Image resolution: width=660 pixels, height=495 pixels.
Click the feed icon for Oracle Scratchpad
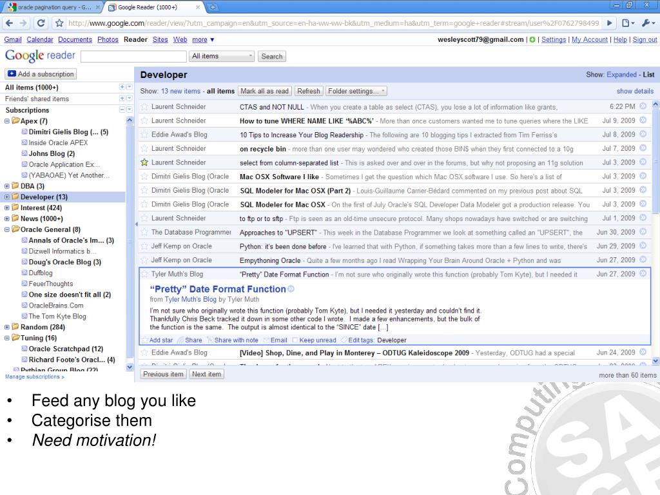point(24,349)
